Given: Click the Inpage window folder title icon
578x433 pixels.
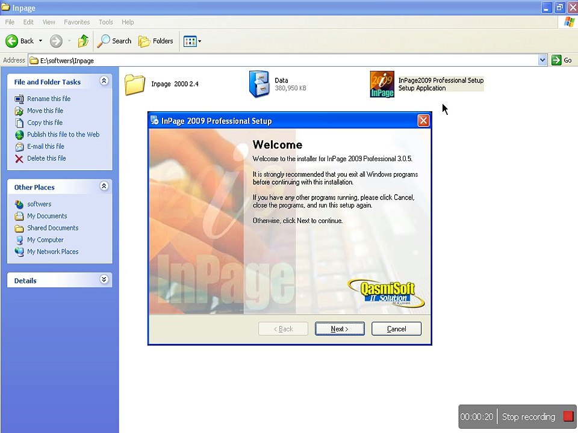Looking at the screenshot, I should [x=5, y=7].
